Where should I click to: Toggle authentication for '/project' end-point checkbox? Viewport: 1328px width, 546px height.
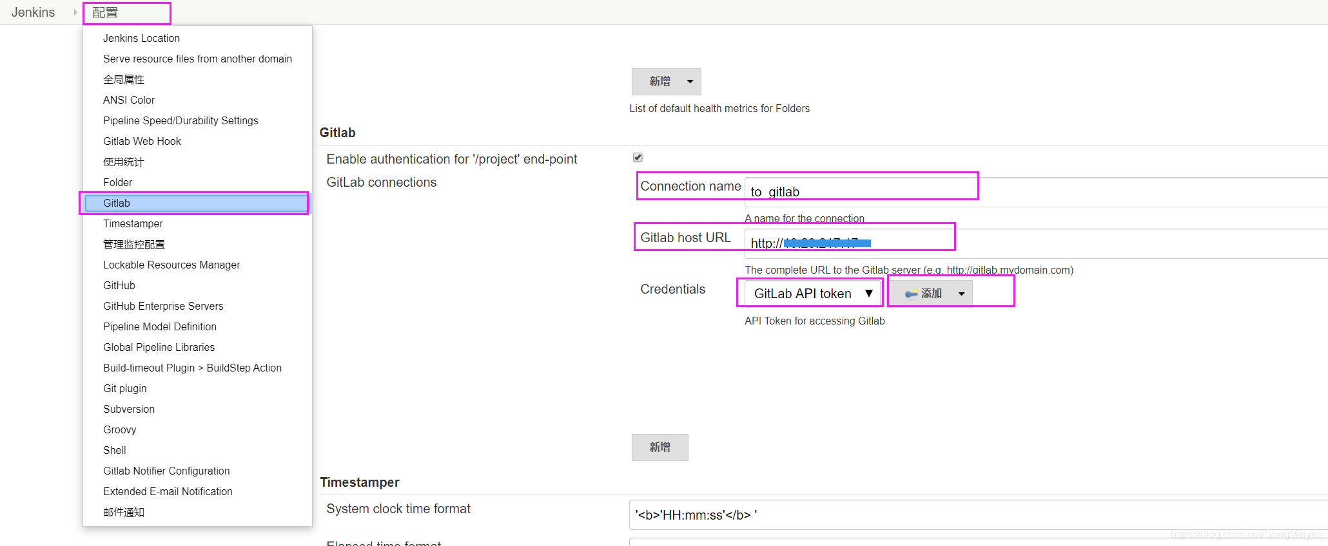tap(638, 158)
